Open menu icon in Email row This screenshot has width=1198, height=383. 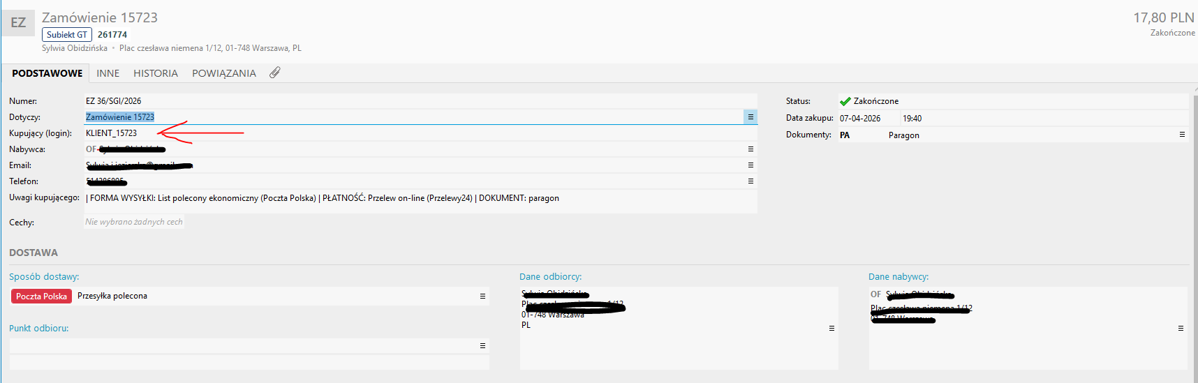[750, 165]
